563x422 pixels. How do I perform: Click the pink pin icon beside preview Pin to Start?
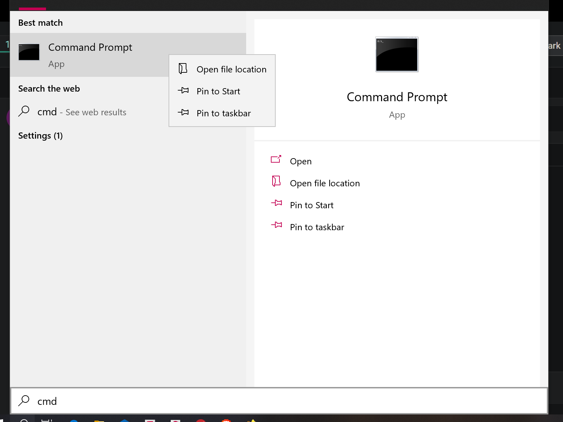(x=276, y=203)
